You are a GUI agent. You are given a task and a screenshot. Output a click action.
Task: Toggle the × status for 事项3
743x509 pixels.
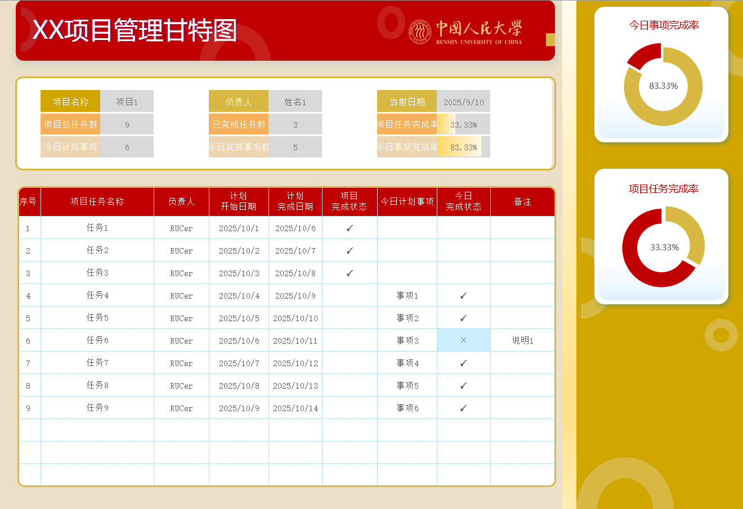pos(464,340)
